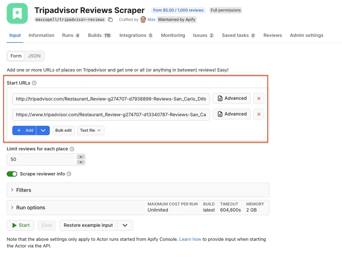Start the actor run
This screenshot has width=342, height=257.
click(21, 225)
